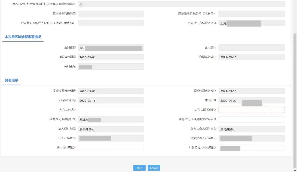Click the red-bordered 办税人联系电话 field

pyautogui.click(x=251, y=110)
